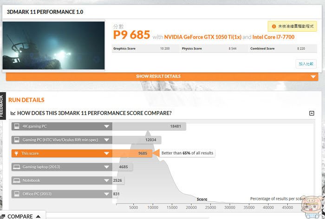Expand the Gaming laptop (2013) row dropdown

(106, 167)
